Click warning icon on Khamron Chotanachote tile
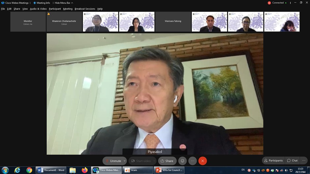Image resolution: width=310 pixels, height=174 pixels. click(49, 14)
